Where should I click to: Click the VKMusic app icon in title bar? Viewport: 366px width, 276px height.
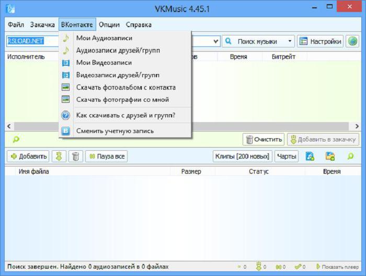tap(10, 9)
